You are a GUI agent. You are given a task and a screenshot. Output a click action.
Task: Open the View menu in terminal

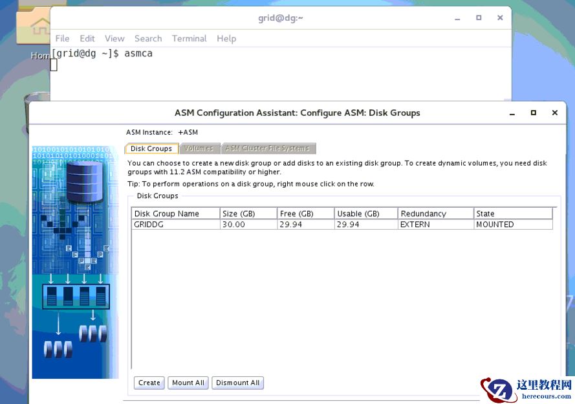pos(114,38)
